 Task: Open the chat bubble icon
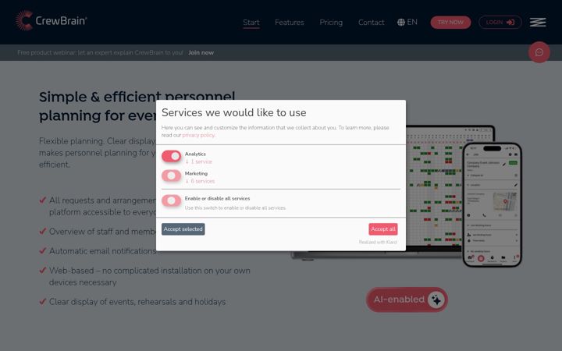pos(539,52)
